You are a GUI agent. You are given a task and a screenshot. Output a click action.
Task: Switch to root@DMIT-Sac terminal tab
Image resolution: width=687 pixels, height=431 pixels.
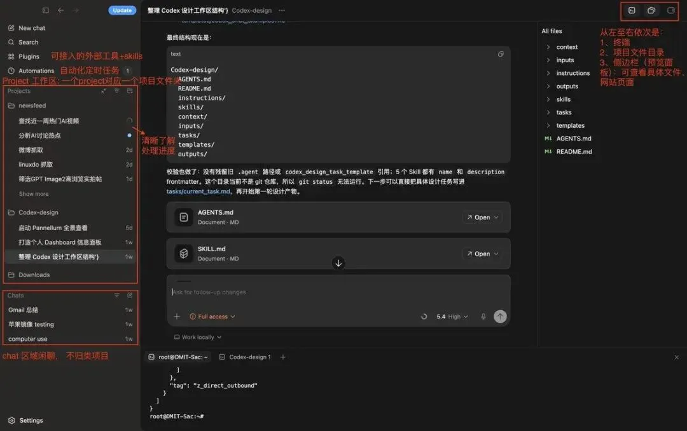tap(178, 357)
